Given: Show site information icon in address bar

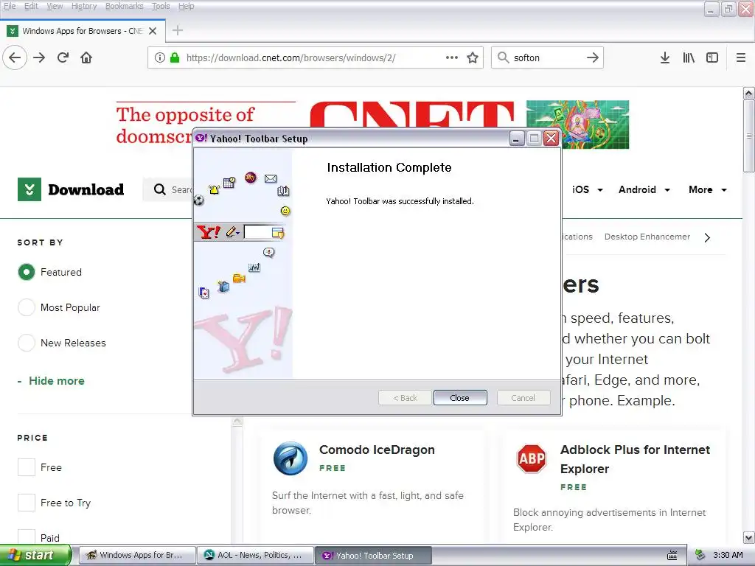Looking at the screenshot, I should point(160,57).
